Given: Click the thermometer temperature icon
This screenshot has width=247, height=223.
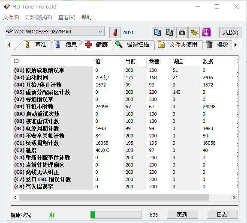Looking at the screenshot, I should point(115,33).
